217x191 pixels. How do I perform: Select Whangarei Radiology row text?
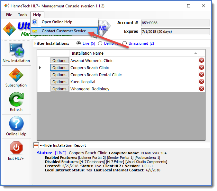tap(90, 89)
